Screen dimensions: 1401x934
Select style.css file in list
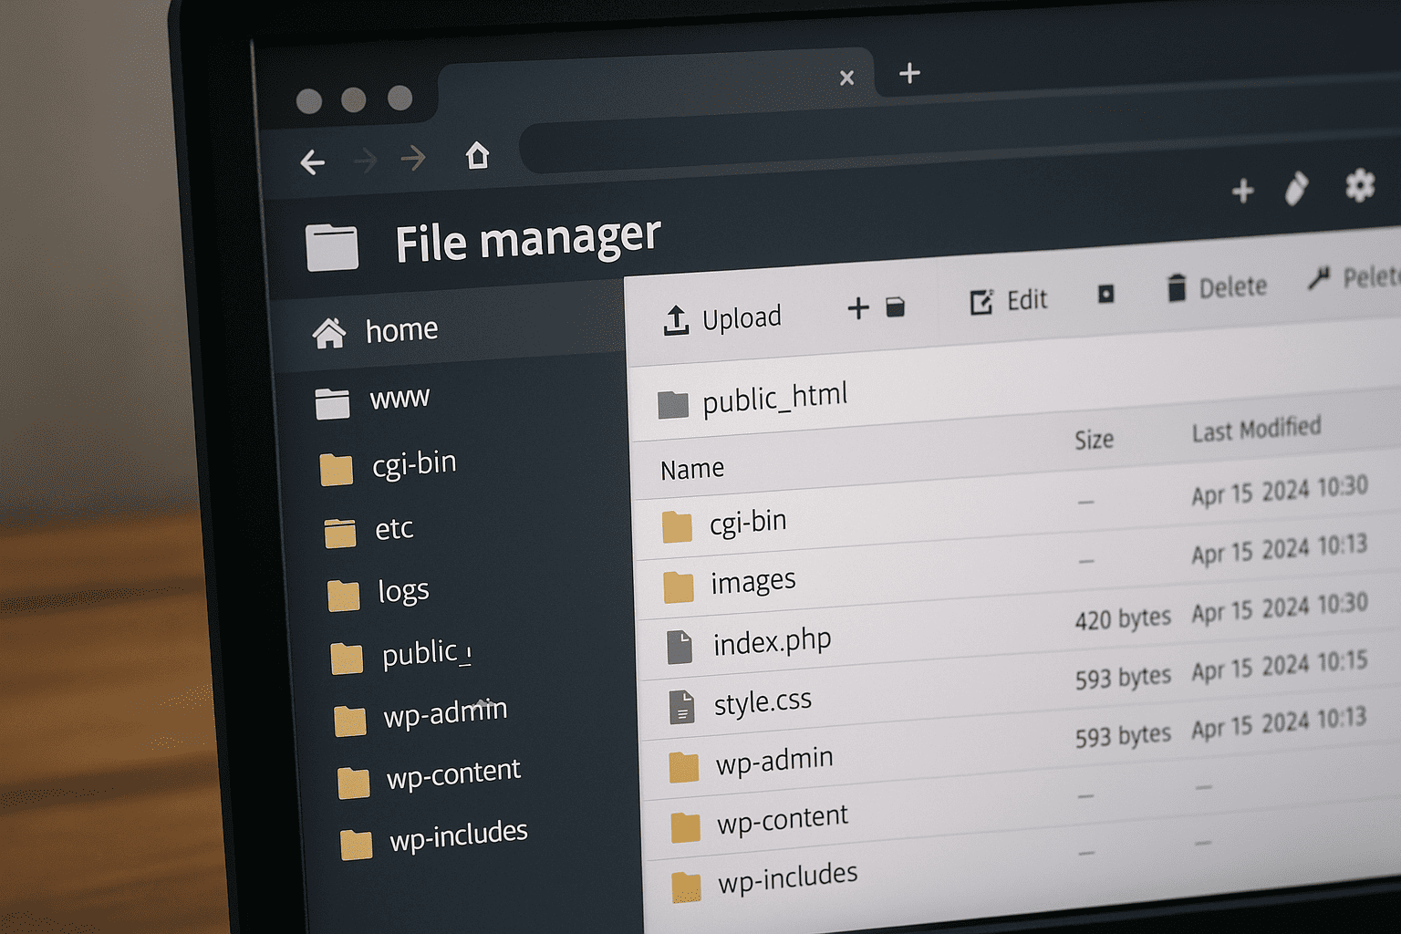click(762, 702)
